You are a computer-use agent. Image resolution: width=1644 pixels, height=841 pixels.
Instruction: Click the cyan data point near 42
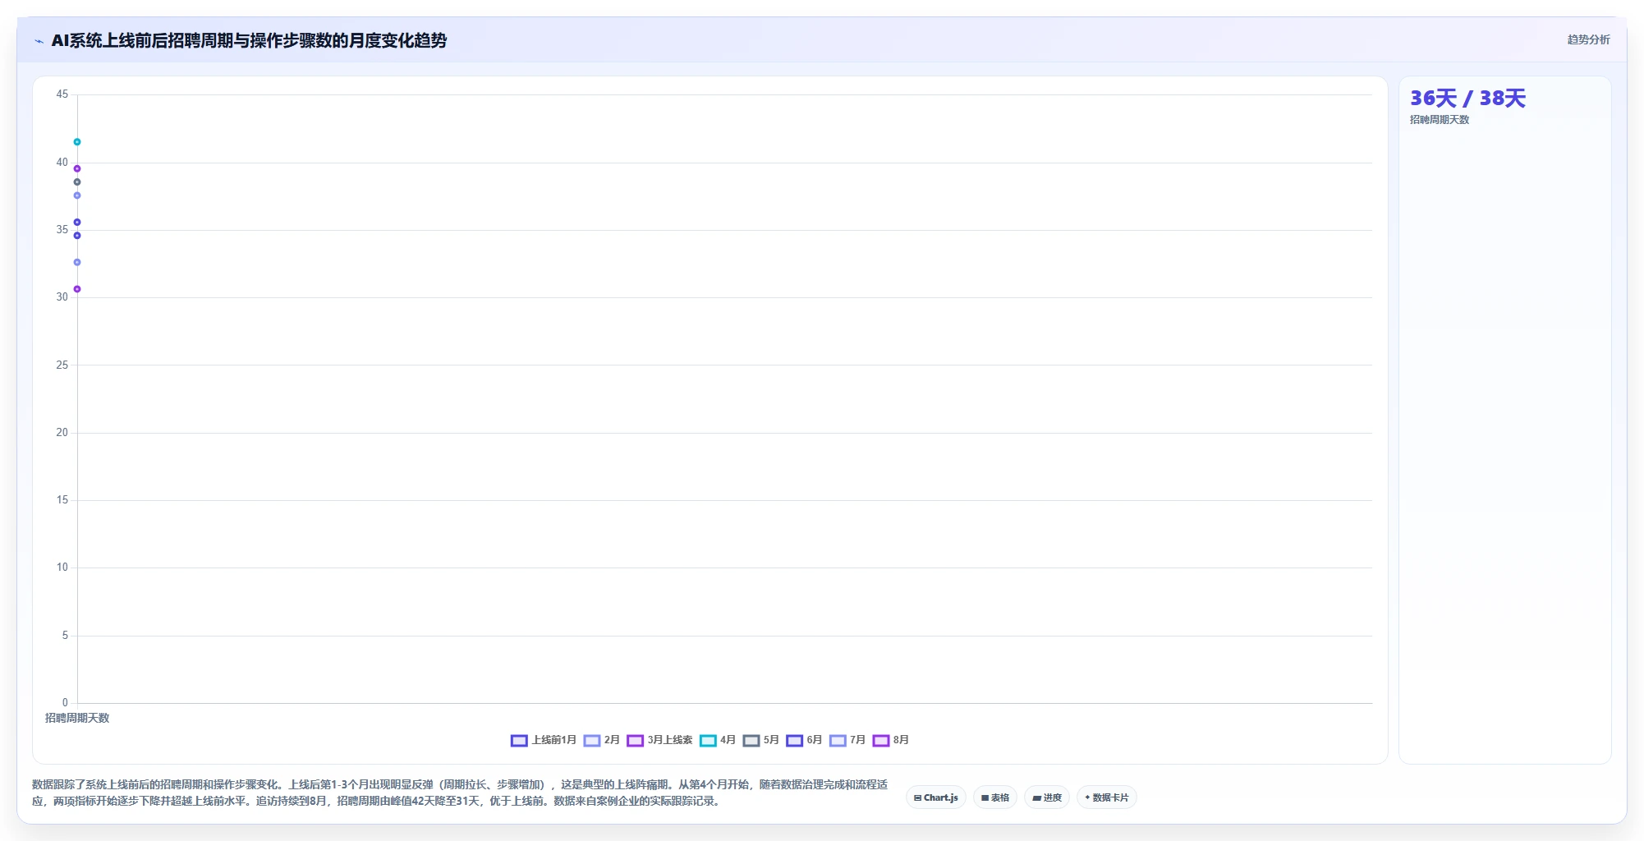[77, 142]
